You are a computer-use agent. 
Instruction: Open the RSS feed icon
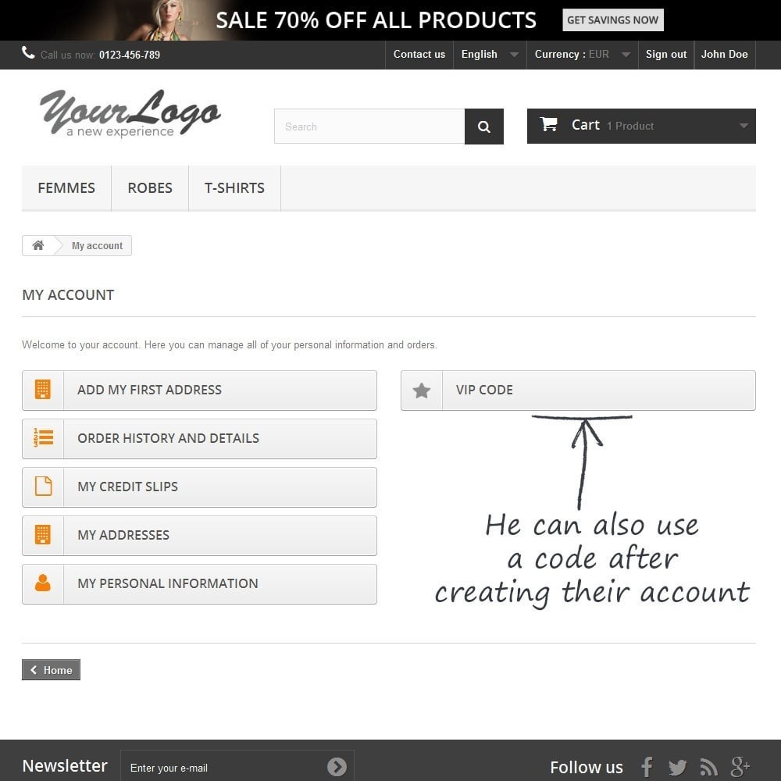(x=708, y=767)
